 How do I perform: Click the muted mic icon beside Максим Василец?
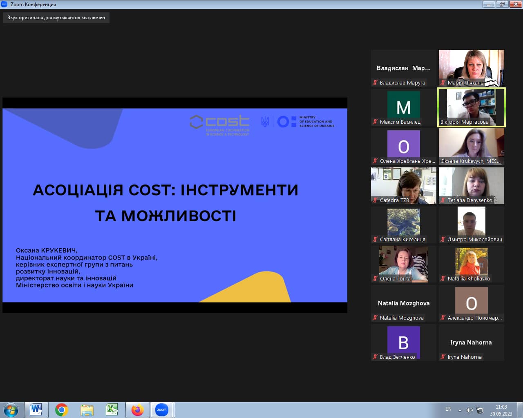click(x=375, y=122)
